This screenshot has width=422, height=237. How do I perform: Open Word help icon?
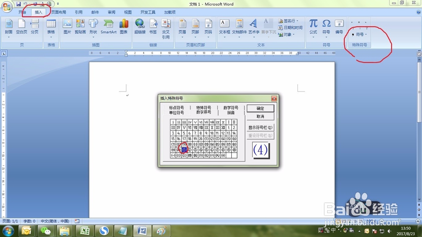pos(419,12)
